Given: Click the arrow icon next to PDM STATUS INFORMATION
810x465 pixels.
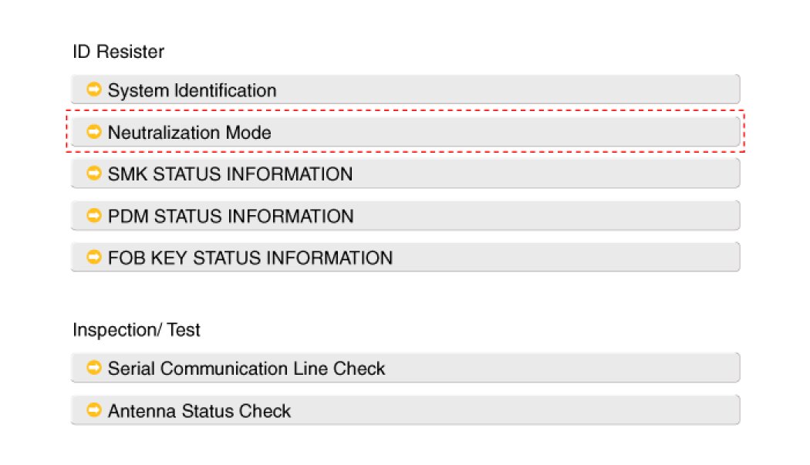Looking at the screenshot, I should 94,215.
